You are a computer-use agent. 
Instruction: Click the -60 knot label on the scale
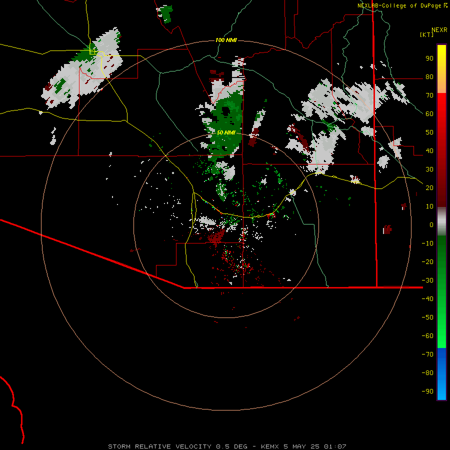click(x=427, y=336)
